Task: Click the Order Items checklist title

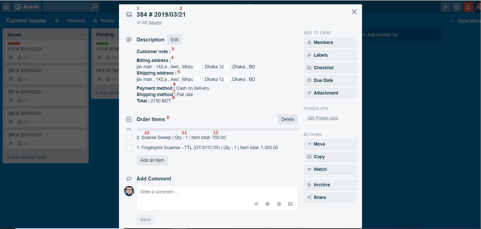Action: pos(151,119)
